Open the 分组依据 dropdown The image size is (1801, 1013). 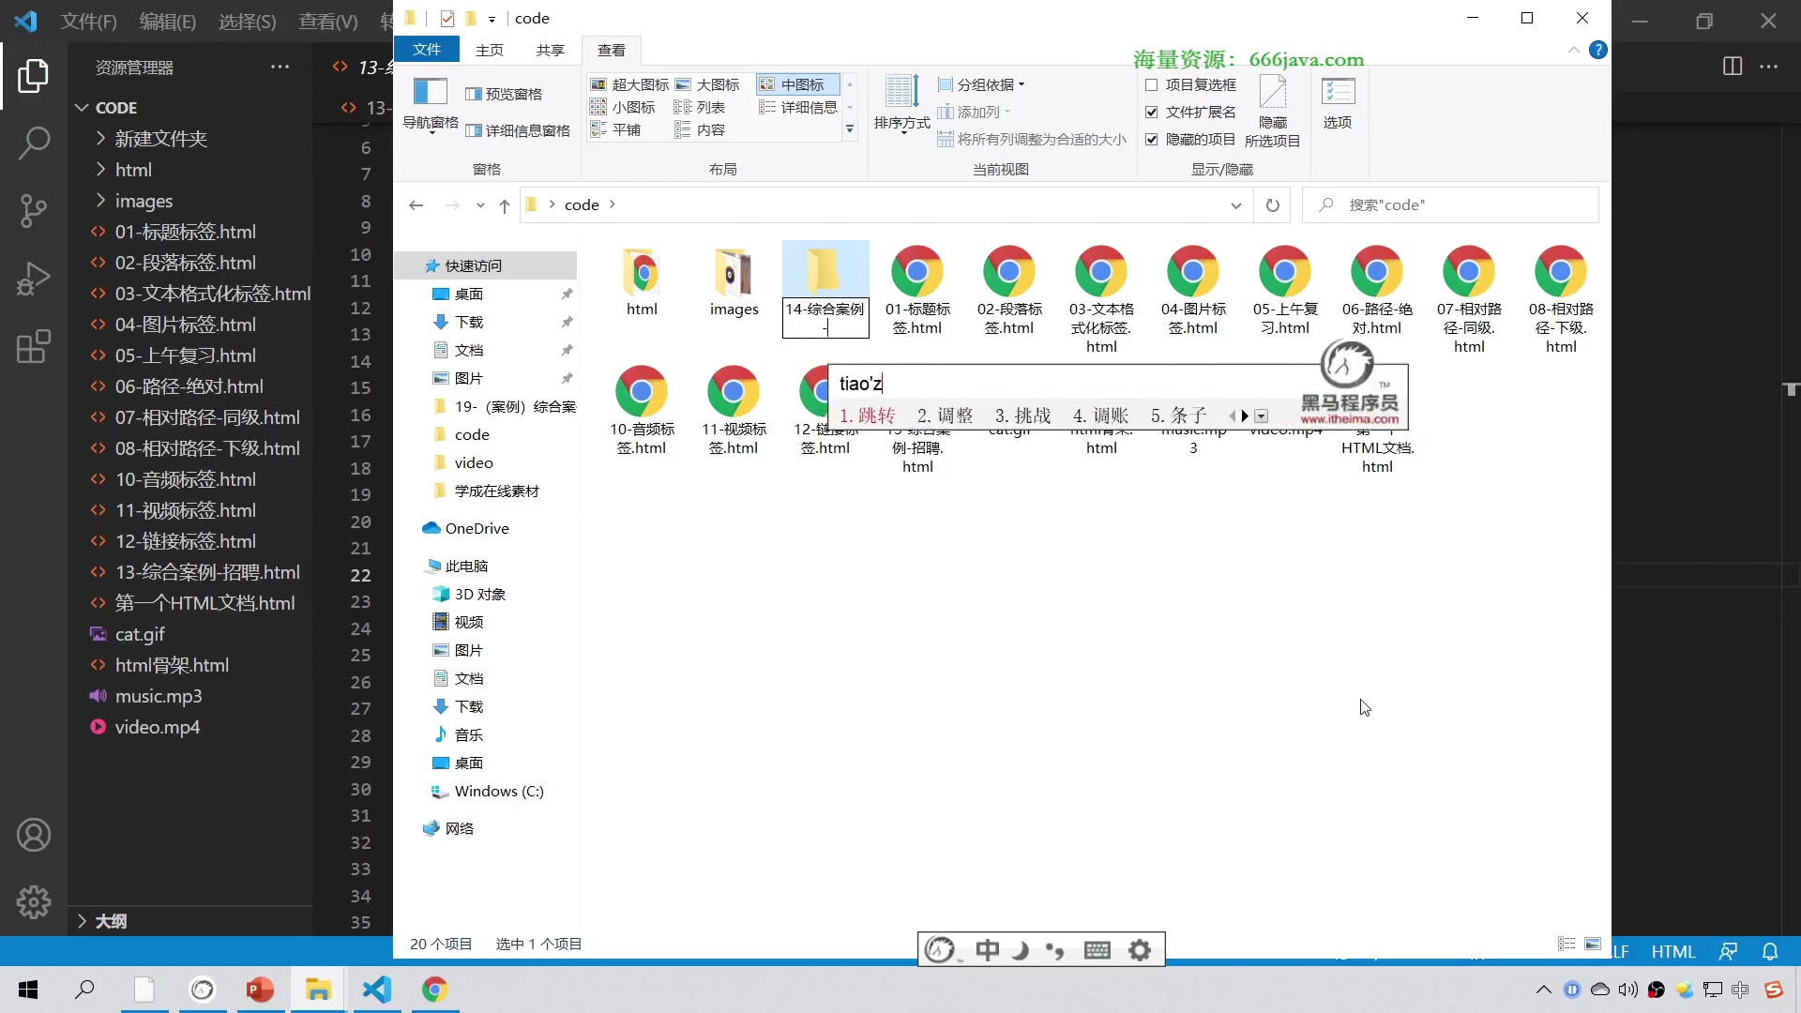coord(979,83)
